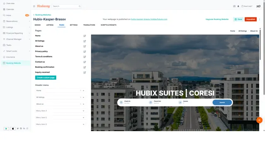The image size is (265, 166).
Task: Open the Smart Locks sidebar icon
Action: 4,51
